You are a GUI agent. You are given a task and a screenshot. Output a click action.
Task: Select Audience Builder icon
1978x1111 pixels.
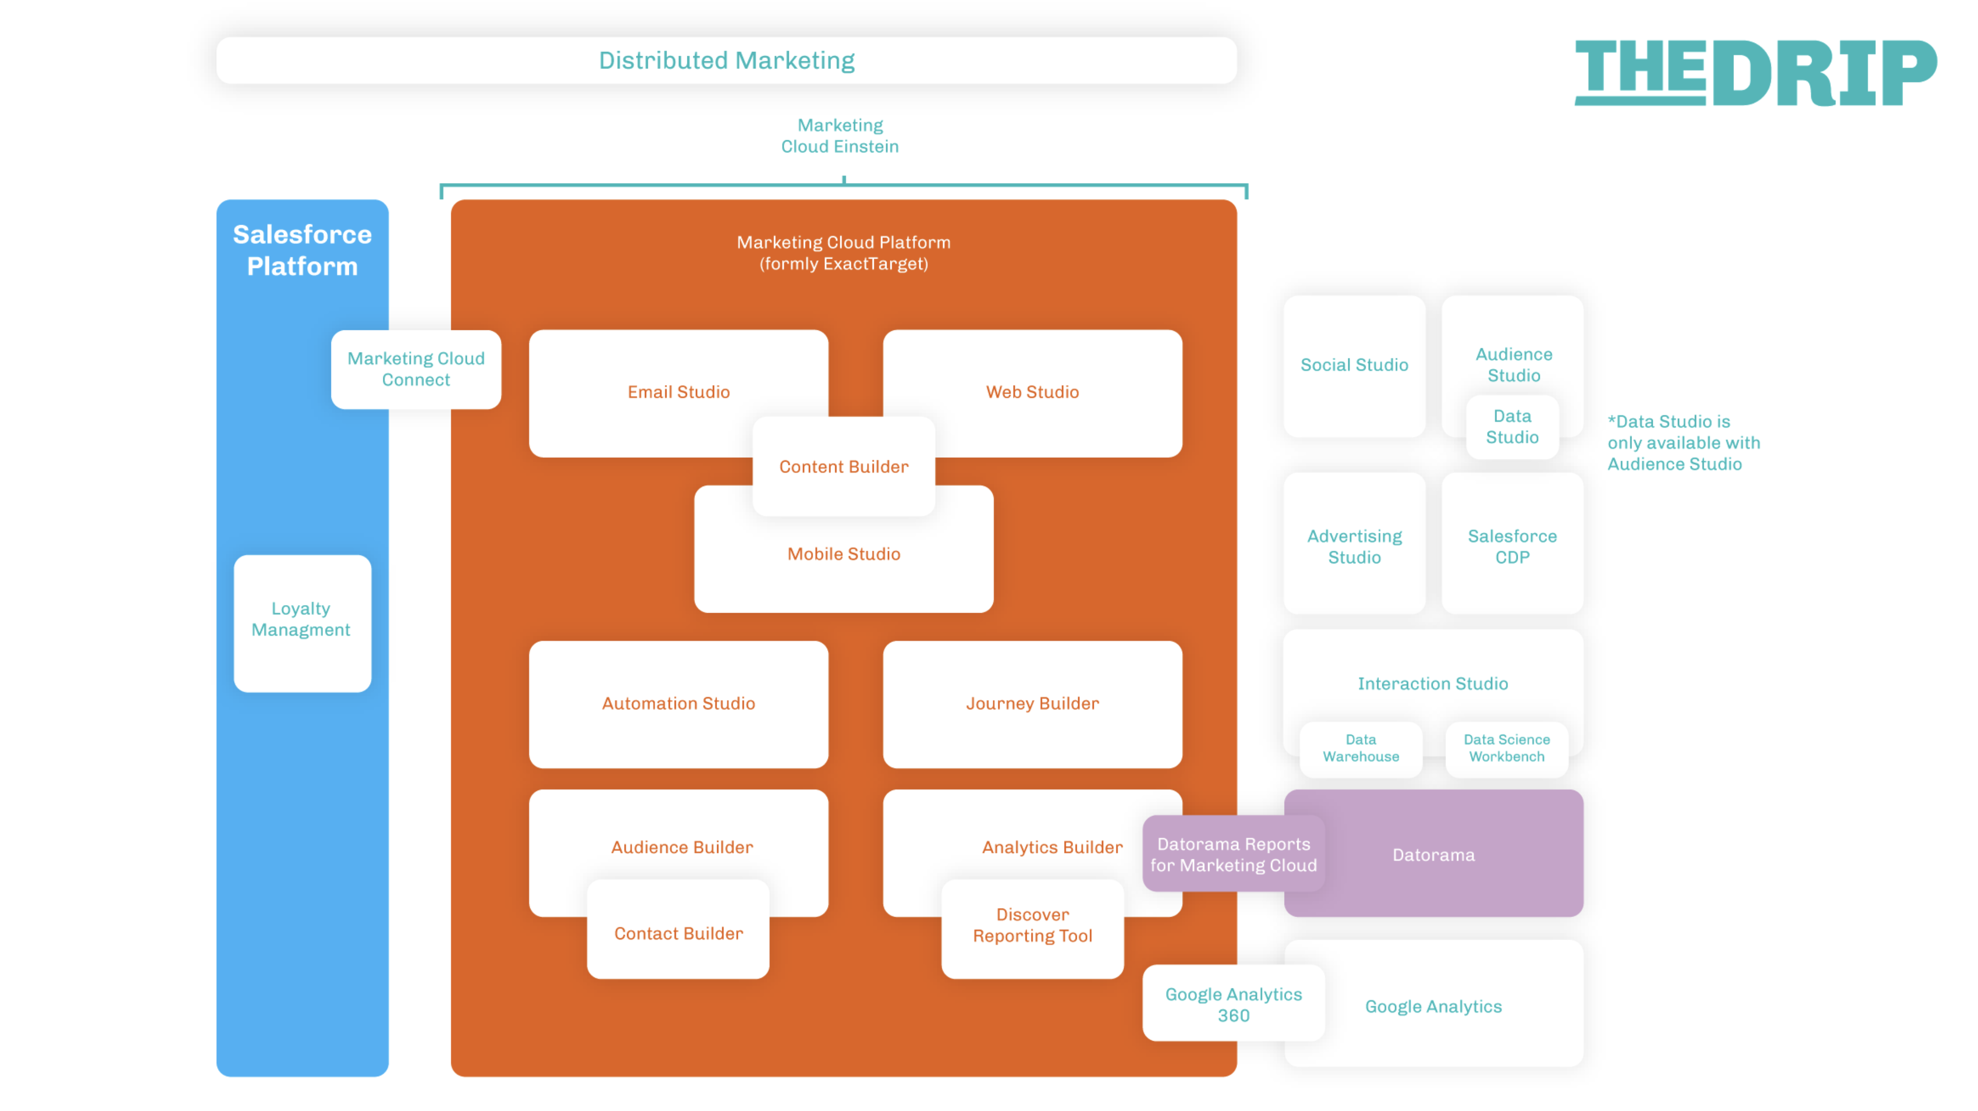(x=678, y=846)
